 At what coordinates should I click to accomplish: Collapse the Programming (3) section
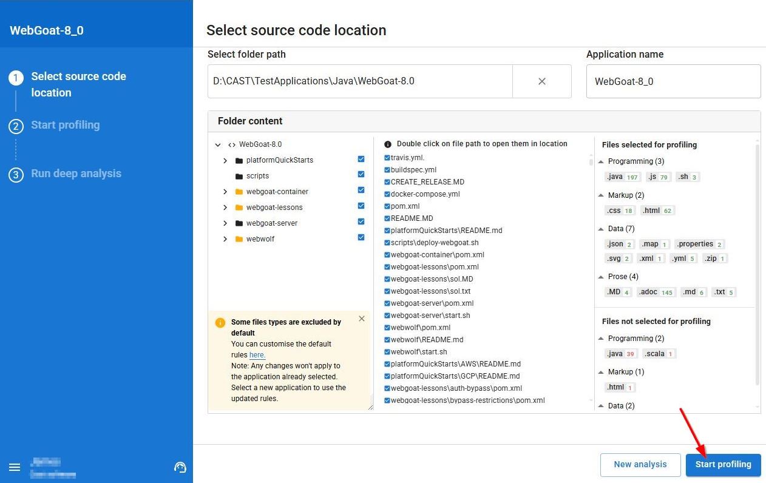(601, 161)
